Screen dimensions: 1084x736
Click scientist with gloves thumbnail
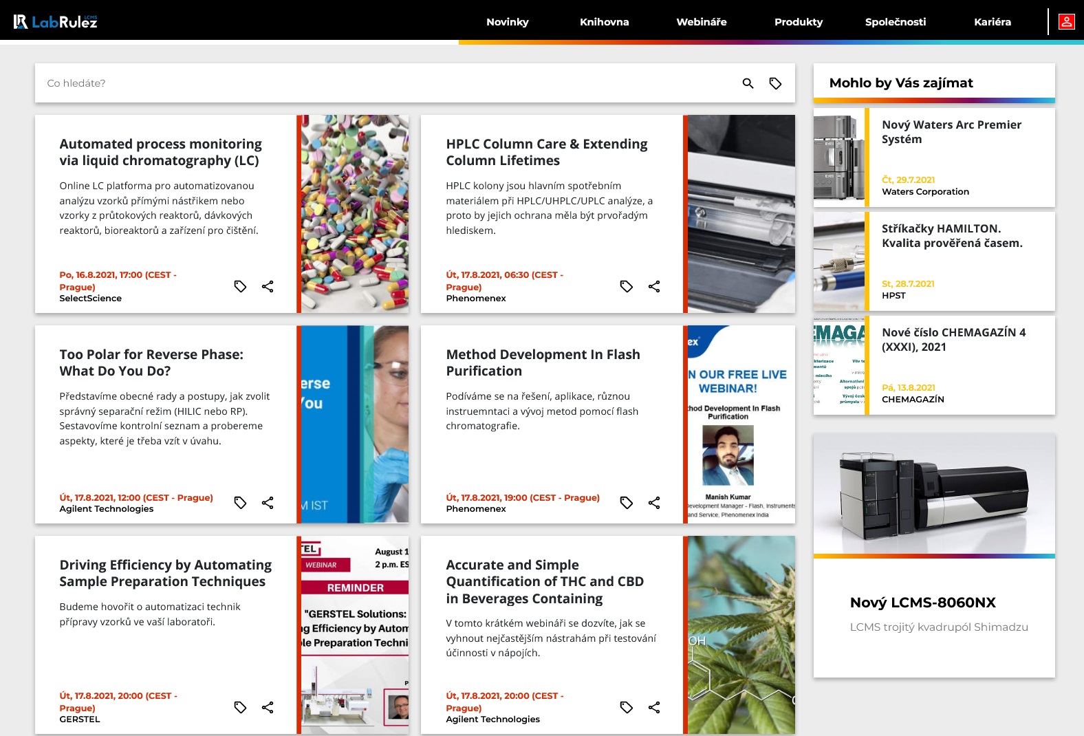click(x=354, y=424)
